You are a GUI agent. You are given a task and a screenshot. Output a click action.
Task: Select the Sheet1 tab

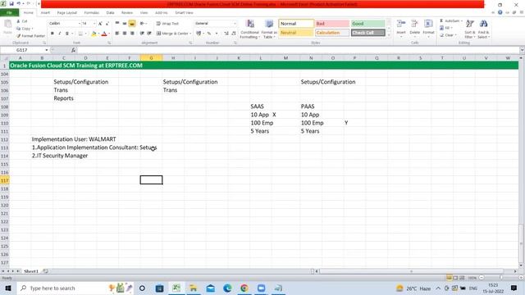click(31, 271)
